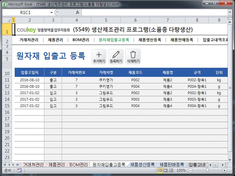Click the 제품코드 column header cell

click(x=135, y=72)
